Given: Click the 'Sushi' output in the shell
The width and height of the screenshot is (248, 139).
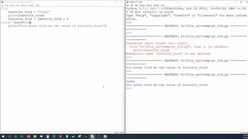Looking at the screenshot, I should 131,81.
